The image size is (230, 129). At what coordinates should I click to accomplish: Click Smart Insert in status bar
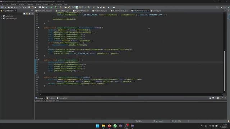(158, 121)
